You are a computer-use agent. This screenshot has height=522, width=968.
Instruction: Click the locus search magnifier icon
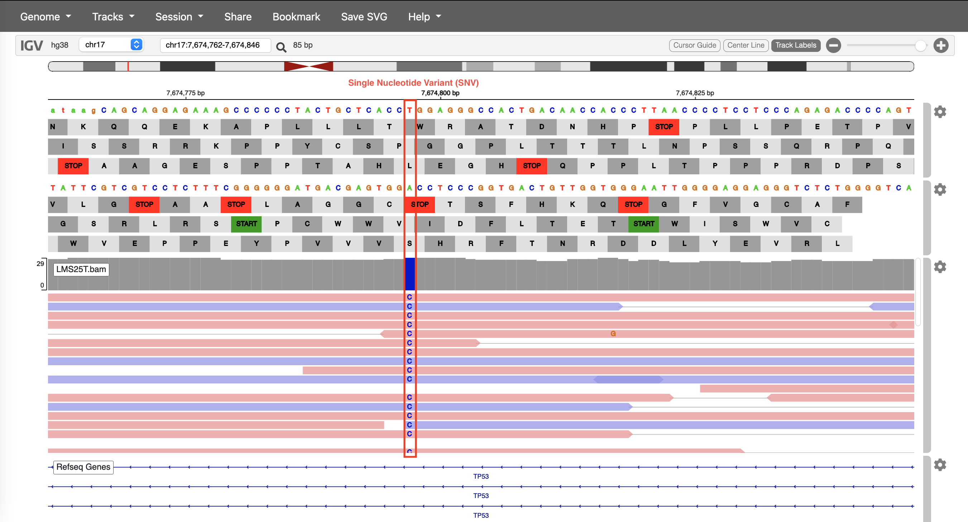[281, 47]
